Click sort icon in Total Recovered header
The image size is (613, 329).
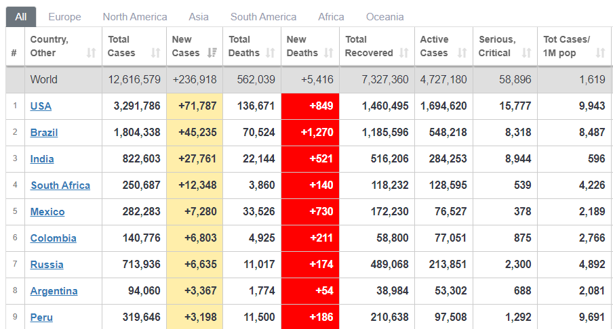click(x=403, y=53)
